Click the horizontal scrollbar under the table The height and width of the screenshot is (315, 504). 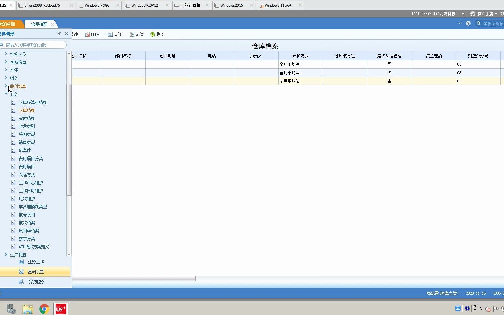(x=134, y=278)
